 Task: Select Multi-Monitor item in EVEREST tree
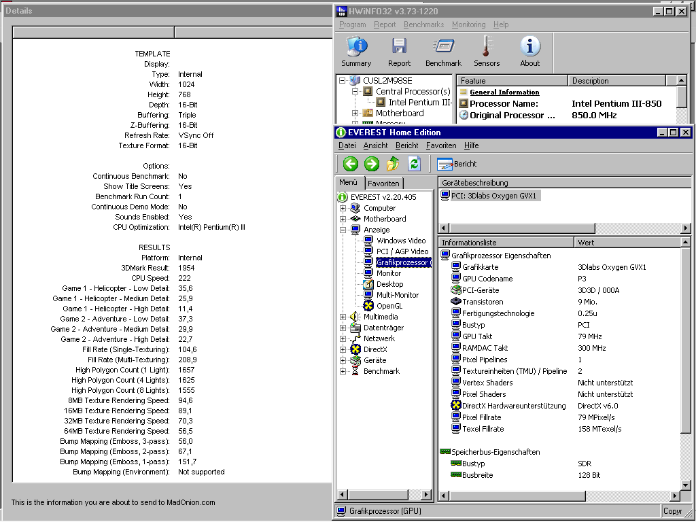(397, 295)
